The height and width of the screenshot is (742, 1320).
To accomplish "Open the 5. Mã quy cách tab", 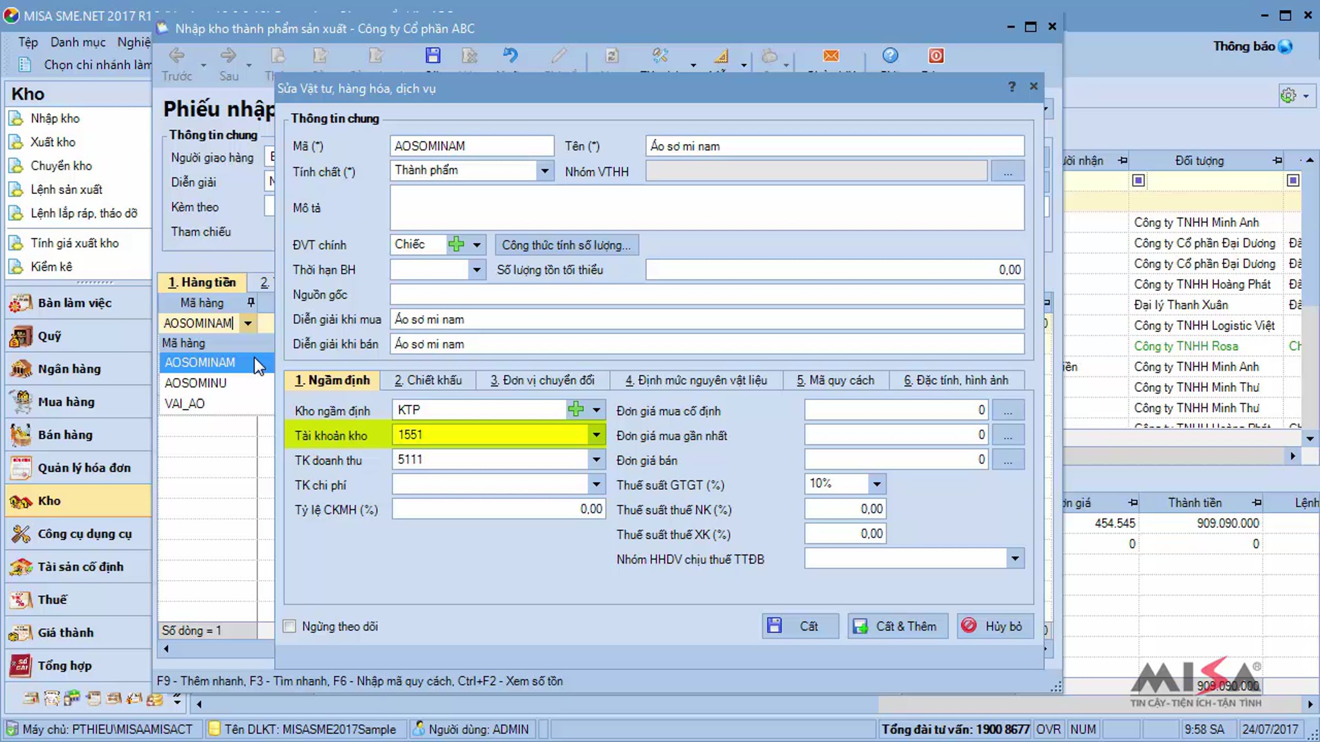I will (x=835, y=380).
